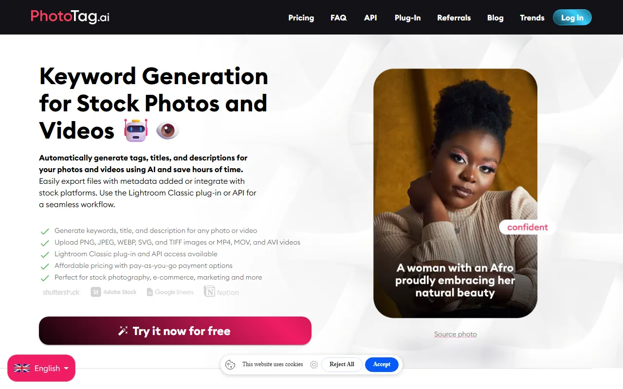Click the Shutterstock logo
Screen dimensions: 623x389
pos(61,292)
